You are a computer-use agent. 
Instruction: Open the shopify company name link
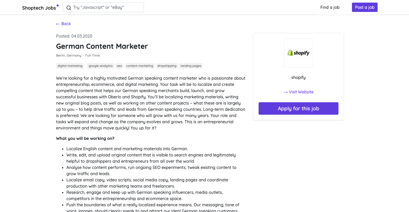click(x=298, y=77)
